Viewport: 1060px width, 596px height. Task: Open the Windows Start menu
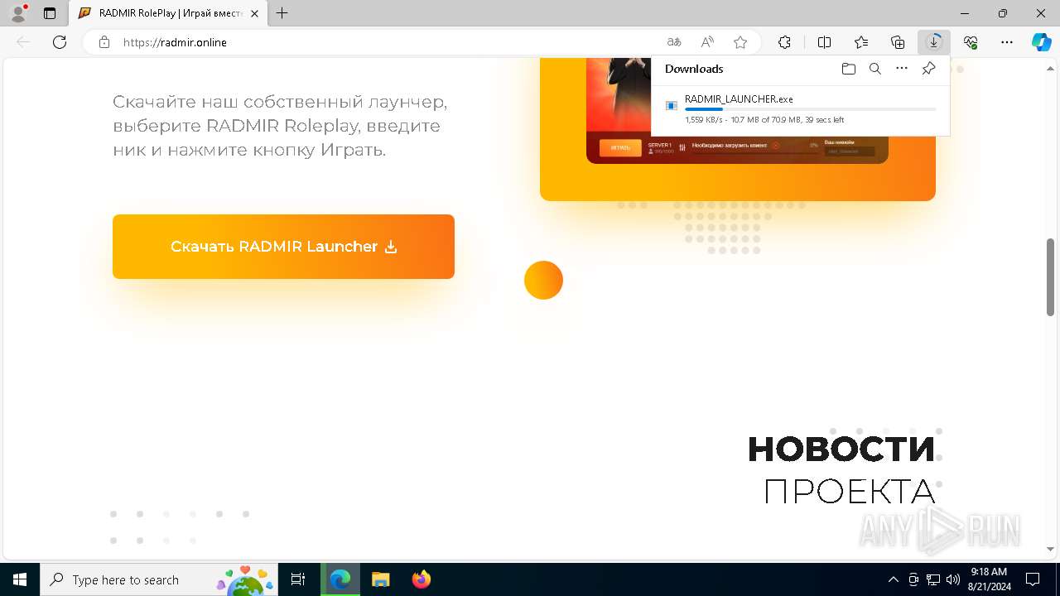(x=20, y=579)
